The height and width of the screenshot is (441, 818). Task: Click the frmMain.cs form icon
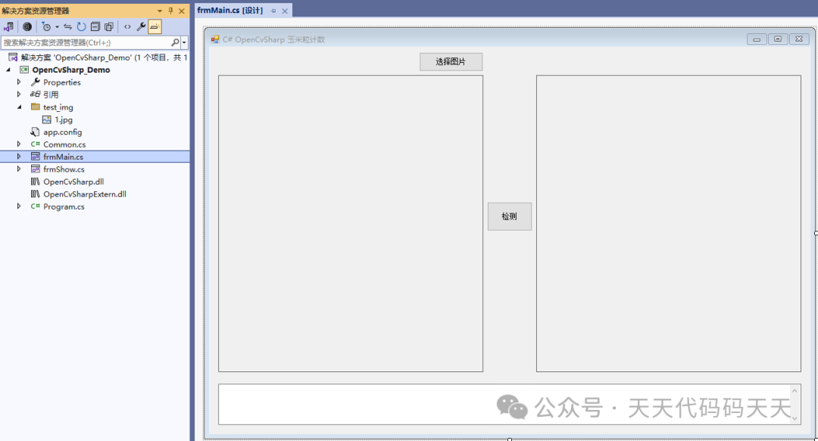pyautogui.click(x=35, y=157)
